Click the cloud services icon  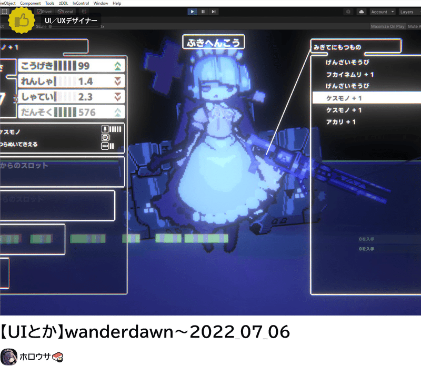pos(362,12)
